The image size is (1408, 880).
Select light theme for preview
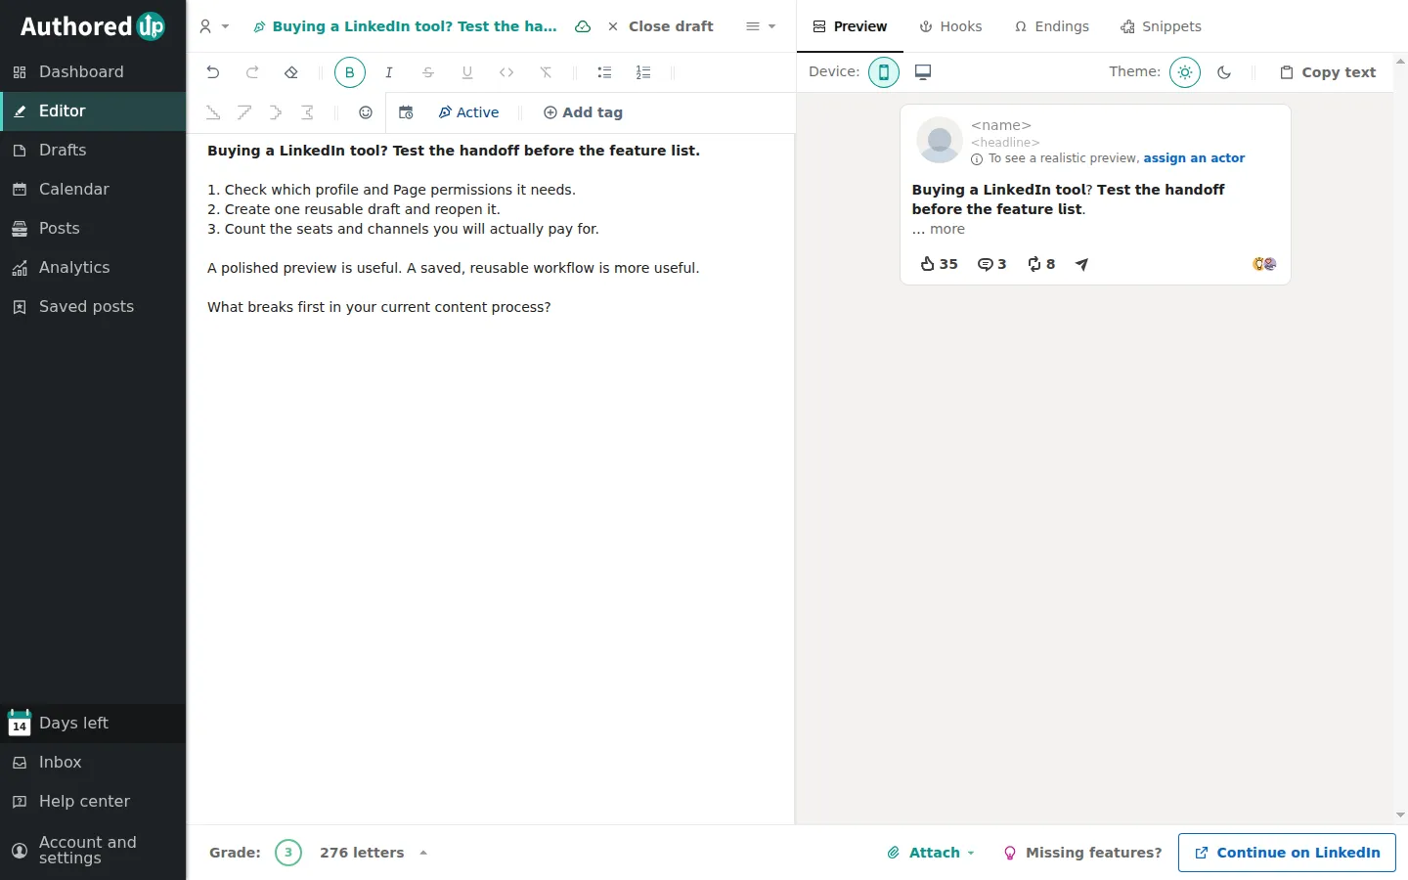coord(1185,72)
